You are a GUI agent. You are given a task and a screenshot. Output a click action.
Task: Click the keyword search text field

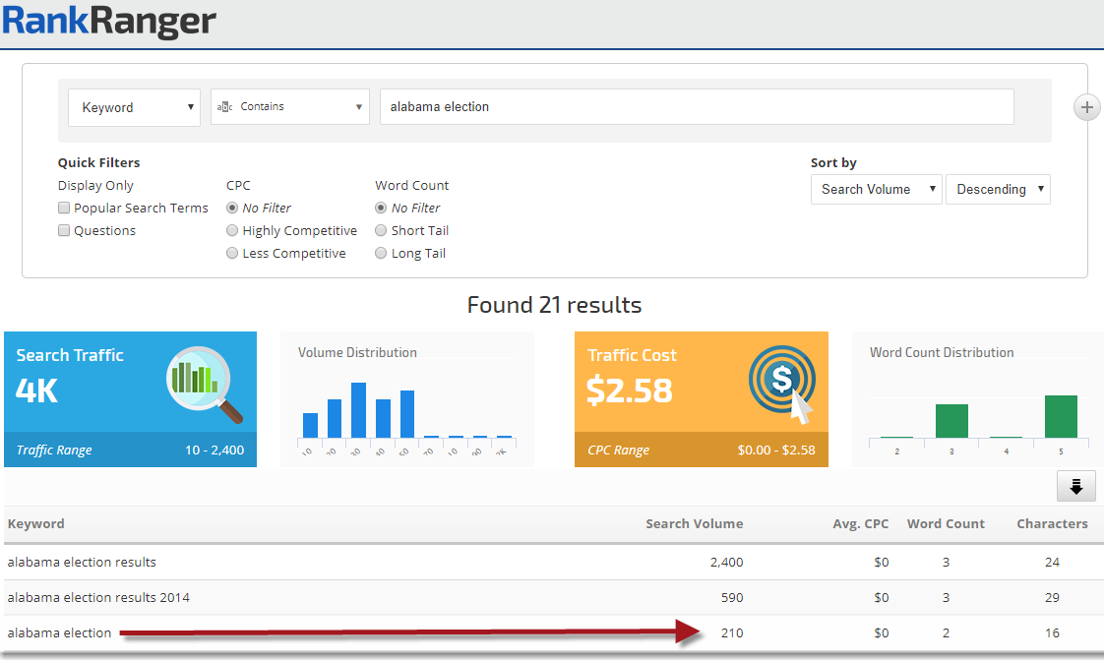[696, 107]
